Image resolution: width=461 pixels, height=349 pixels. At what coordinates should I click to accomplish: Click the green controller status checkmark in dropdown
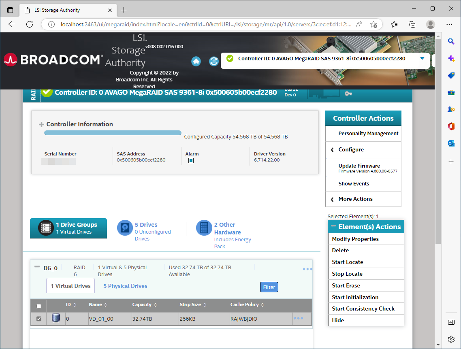230,58
